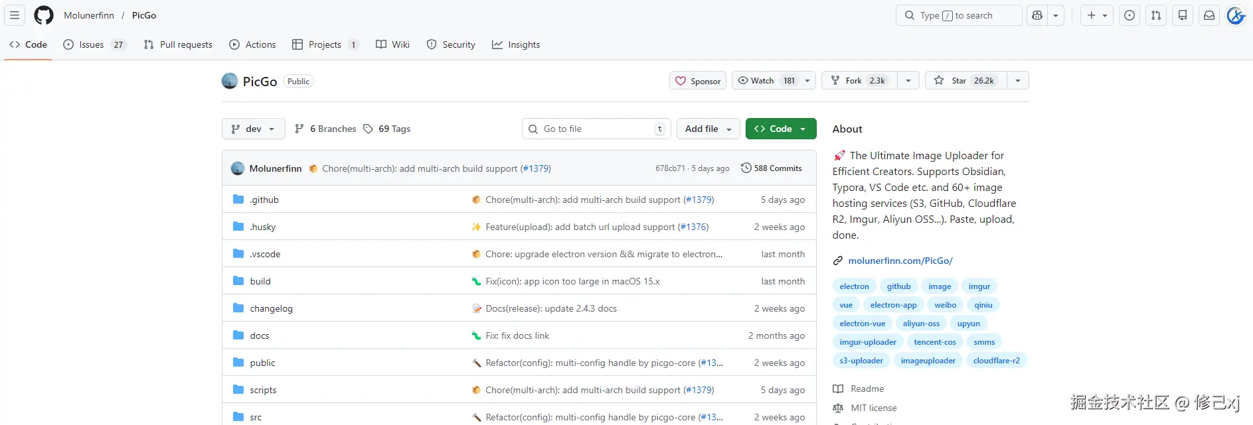Fork the PicGo repository
1253x425 pixels.
[860, 80]
